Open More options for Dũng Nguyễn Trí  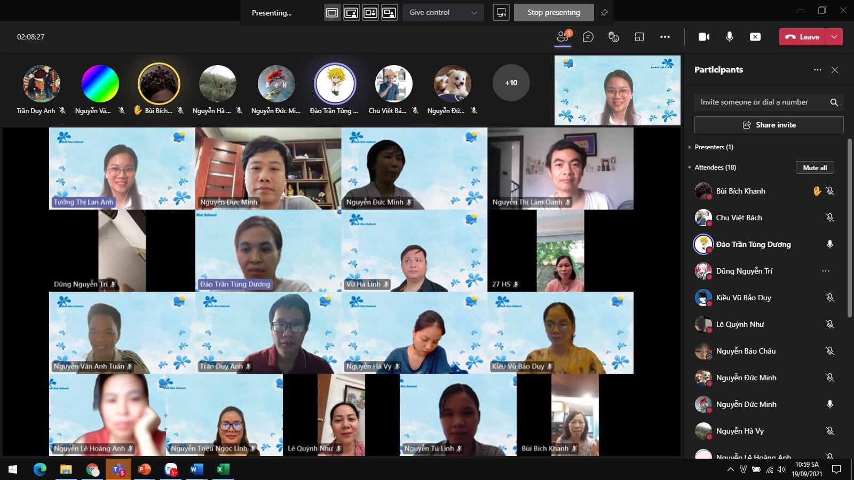826,271
